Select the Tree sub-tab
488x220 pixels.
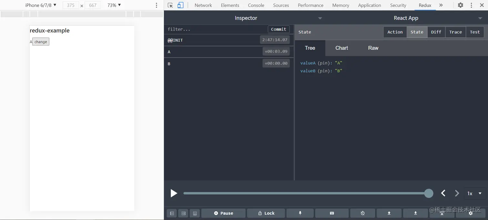click(x=310, y=48)
